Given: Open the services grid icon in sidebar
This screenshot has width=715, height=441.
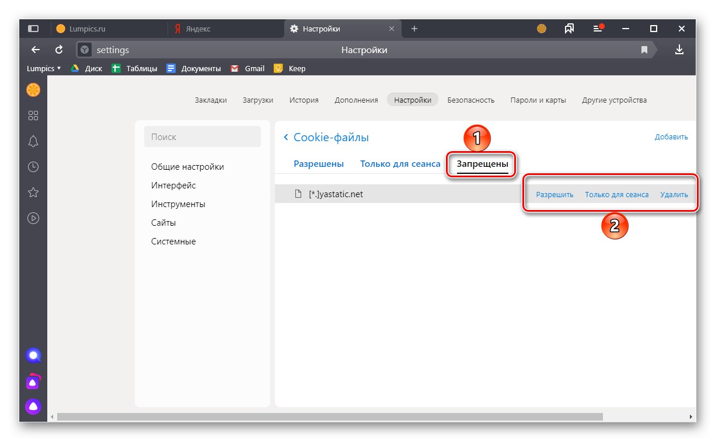Looking at the screenshot, I should pos(33,116).
